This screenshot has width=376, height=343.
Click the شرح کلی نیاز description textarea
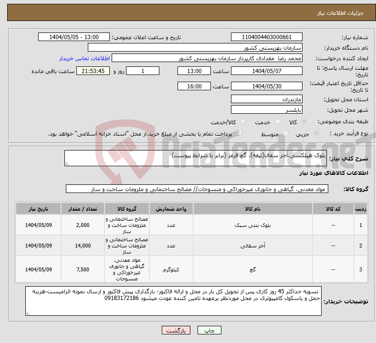coord(196,158)
